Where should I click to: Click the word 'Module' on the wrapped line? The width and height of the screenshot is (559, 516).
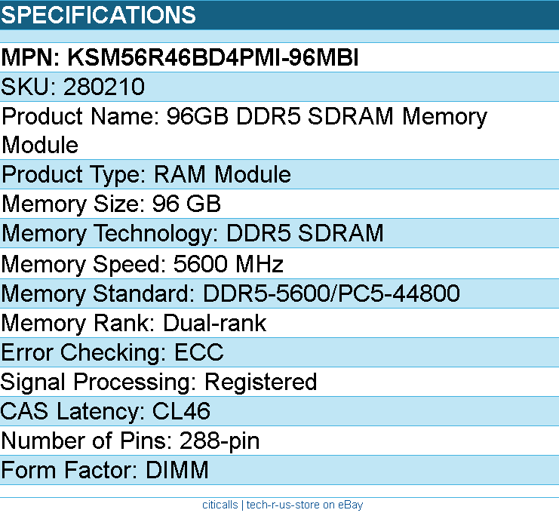coord(41,145)
